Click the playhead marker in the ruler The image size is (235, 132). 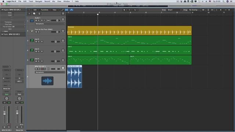(x=98, y=15)
